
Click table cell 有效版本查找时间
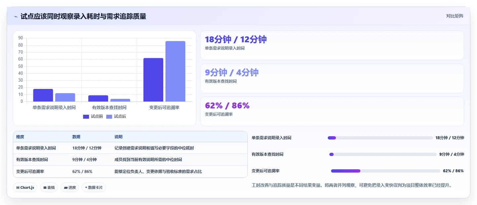point(32,160)
